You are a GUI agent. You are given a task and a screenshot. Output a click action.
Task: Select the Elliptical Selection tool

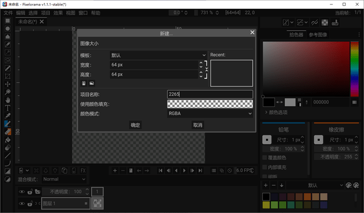pyautogui.click(x=7, y=29)
